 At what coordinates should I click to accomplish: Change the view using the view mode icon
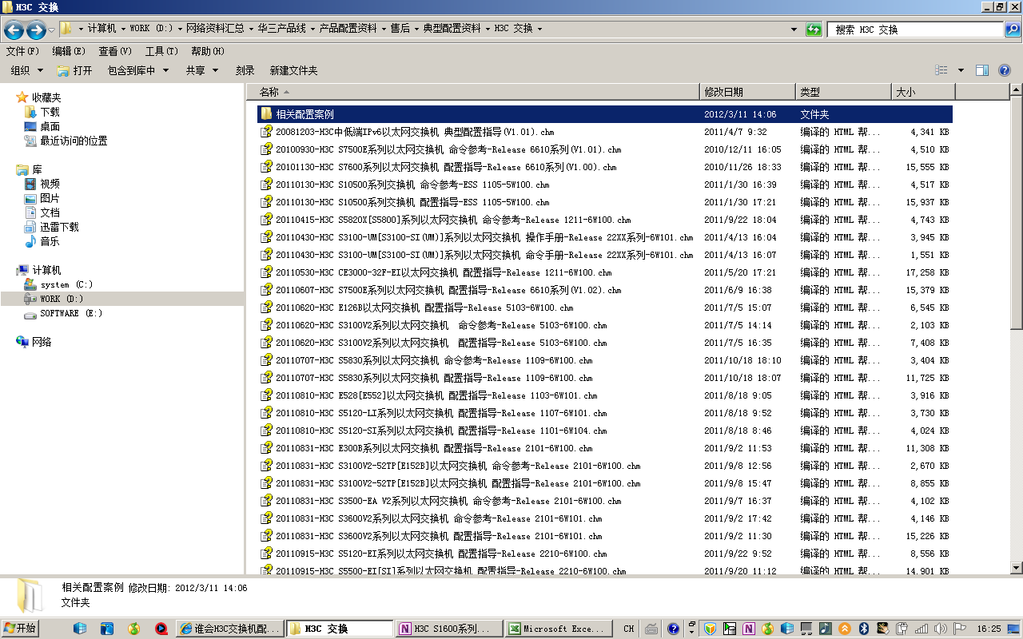point(941,70)
